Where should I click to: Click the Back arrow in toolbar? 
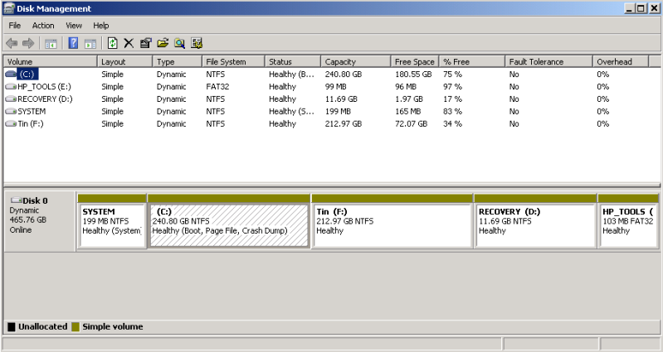click(11, 43)
